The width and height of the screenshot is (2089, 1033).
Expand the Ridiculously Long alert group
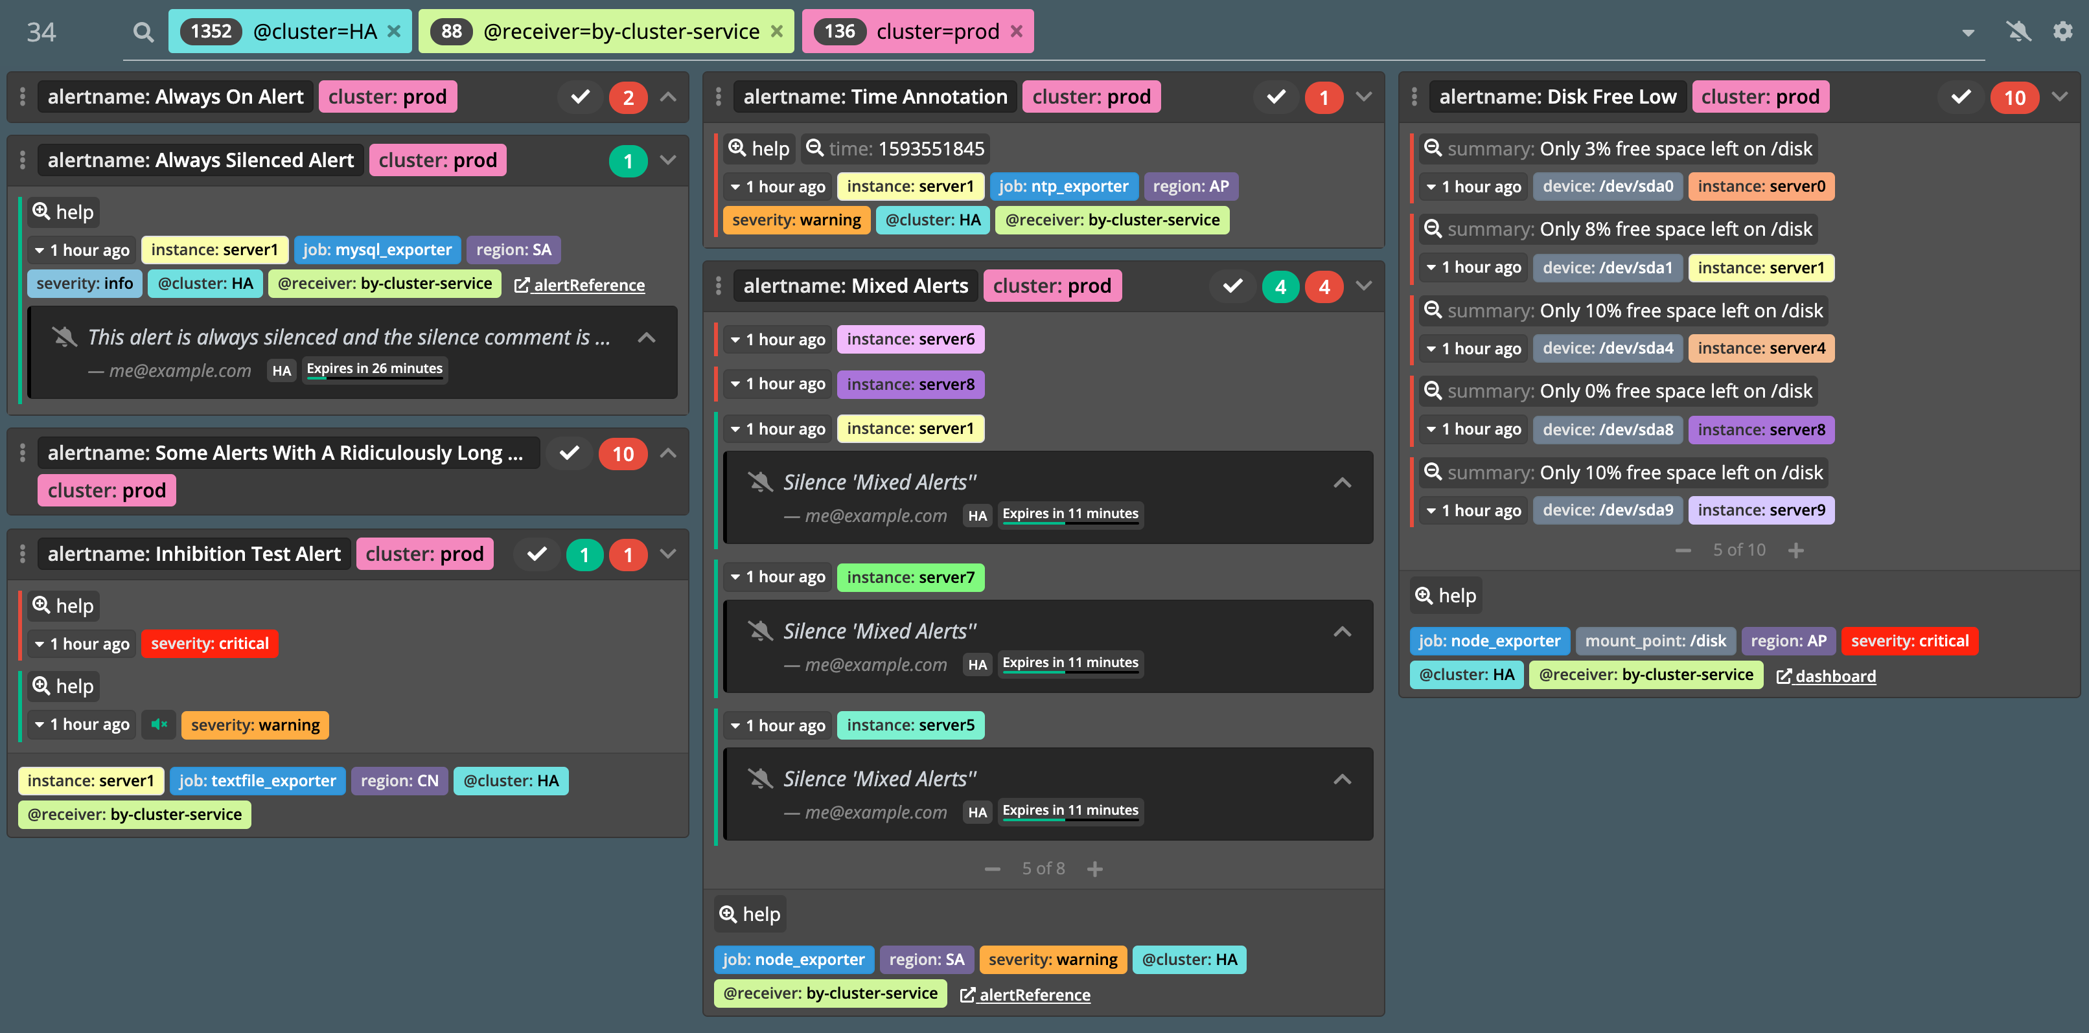pyautogui.click(x=668, y=453)
